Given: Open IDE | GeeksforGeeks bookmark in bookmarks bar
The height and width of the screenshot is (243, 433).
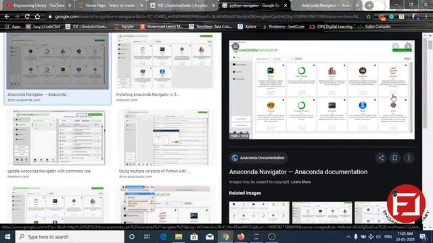Looking at the screenshot, I should pos(87,26).
